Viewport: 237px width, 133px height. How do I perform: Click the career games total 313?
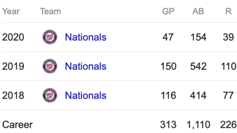(168, 125)
